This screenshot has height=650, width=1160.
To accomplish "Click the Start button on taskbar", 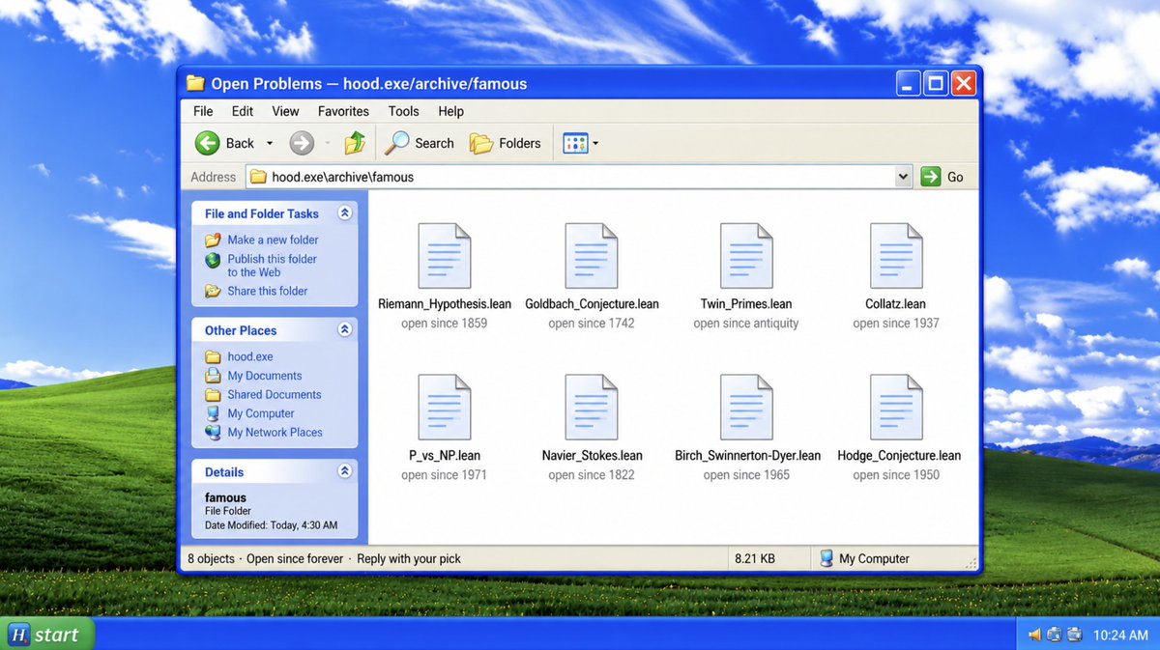I will pos(47,635).
